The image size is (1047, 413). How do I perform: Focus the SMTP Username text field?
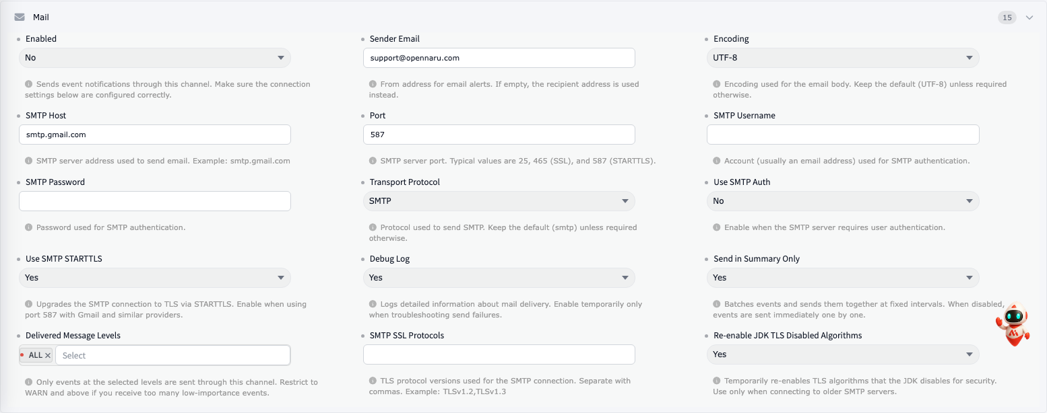[x=843, y=135]
